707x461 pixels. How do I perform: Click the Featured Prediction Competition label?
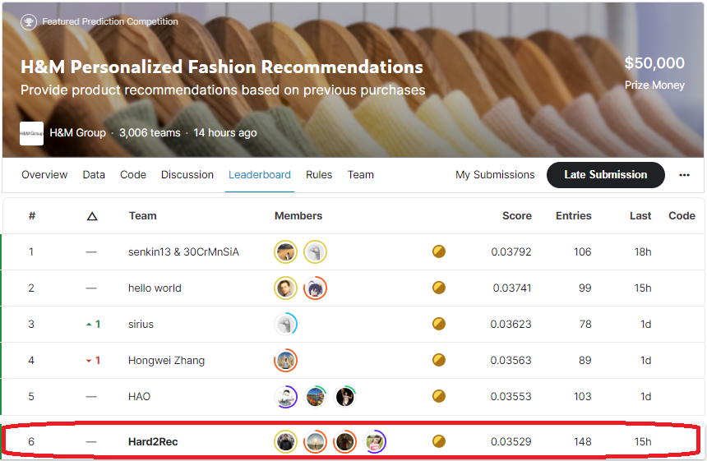(110, 21)
